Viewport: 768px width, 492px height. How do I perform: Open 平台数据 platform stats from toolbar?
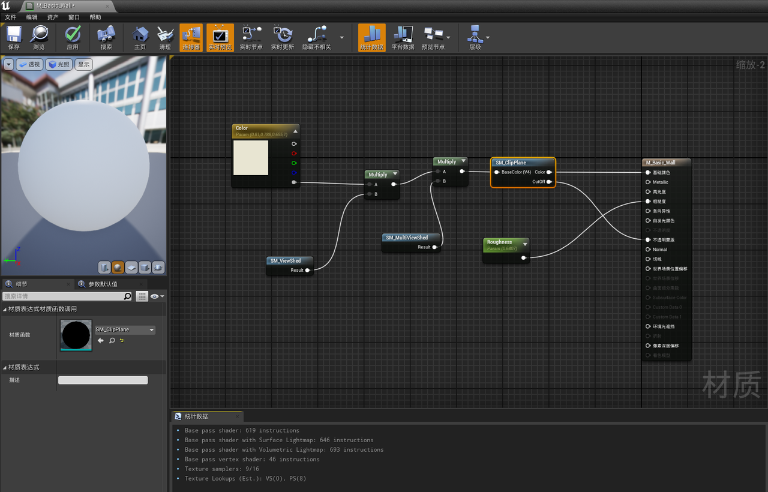pyautogui.click(x=403, y=37)
